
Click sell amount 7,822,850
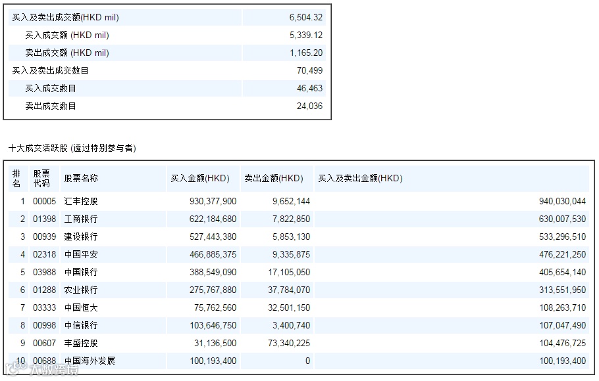pos(291,219)
